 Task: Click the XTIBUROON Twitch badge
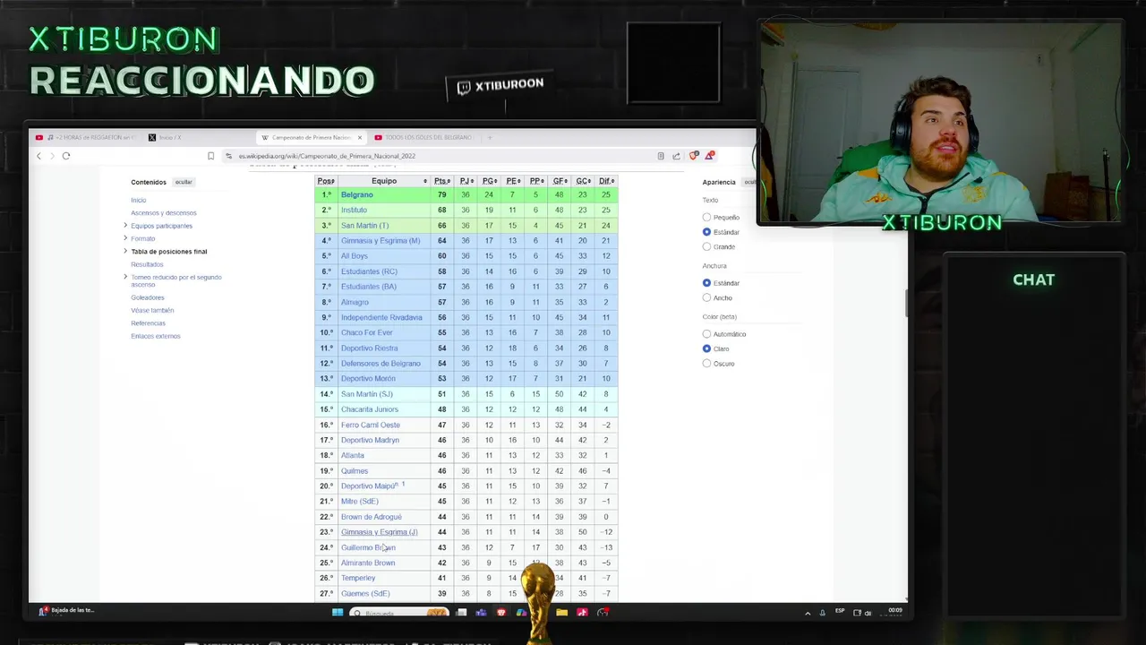(x=500, y=86)
